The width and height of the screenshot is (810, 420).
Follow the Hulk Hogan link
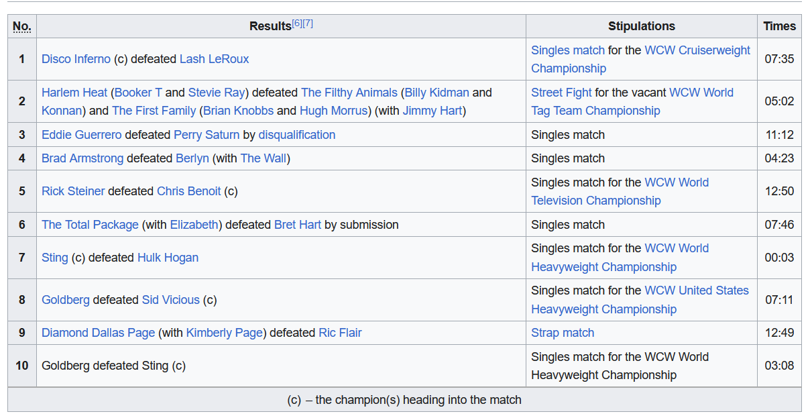[x=168, y=258]
